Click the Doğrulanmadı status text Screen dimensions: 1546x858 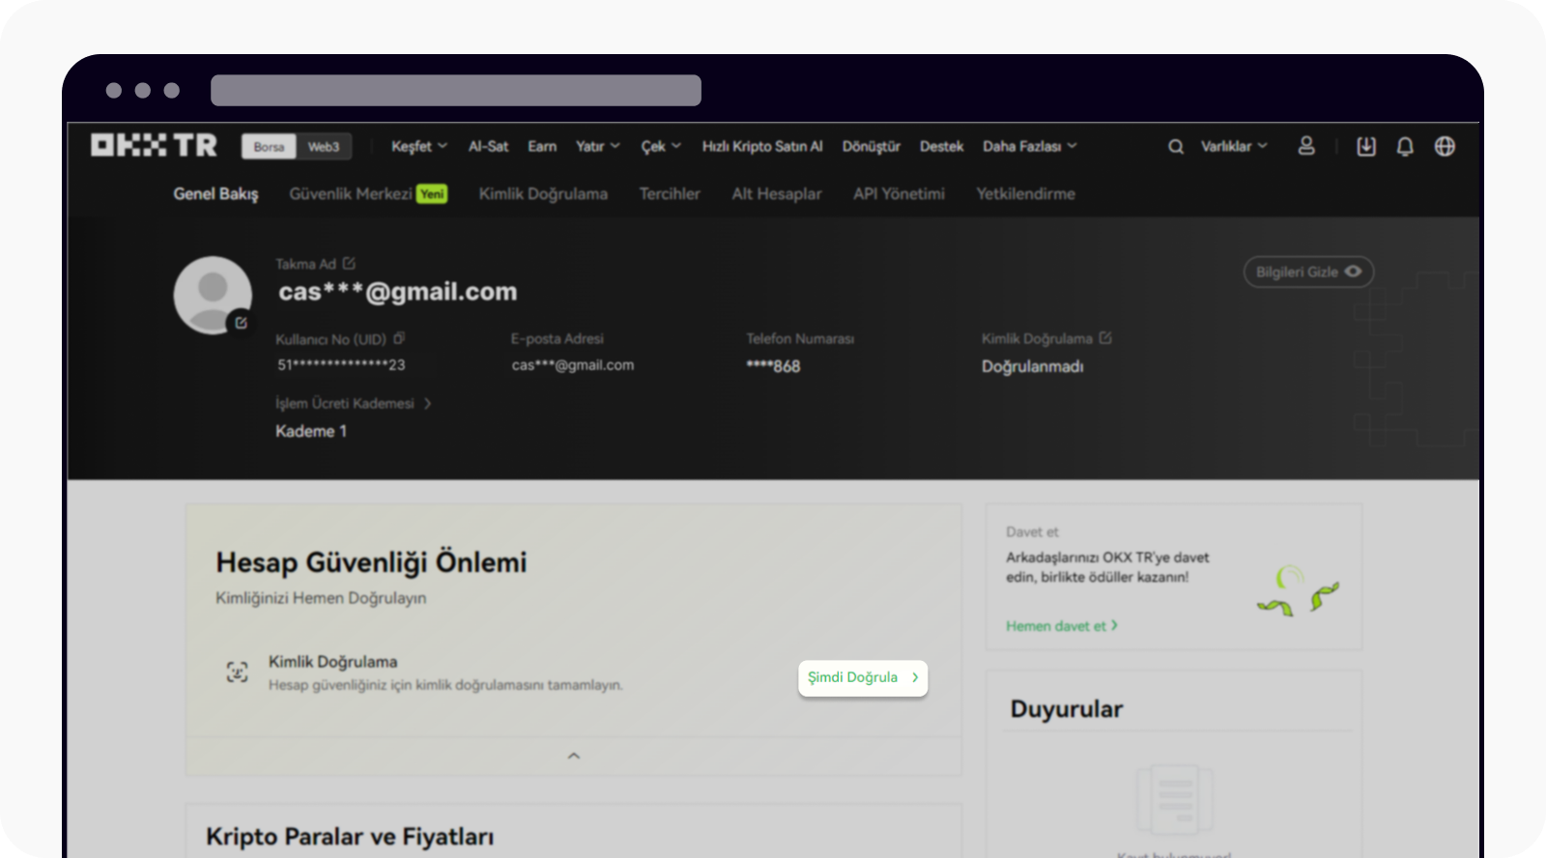[x=1032, y=366]
